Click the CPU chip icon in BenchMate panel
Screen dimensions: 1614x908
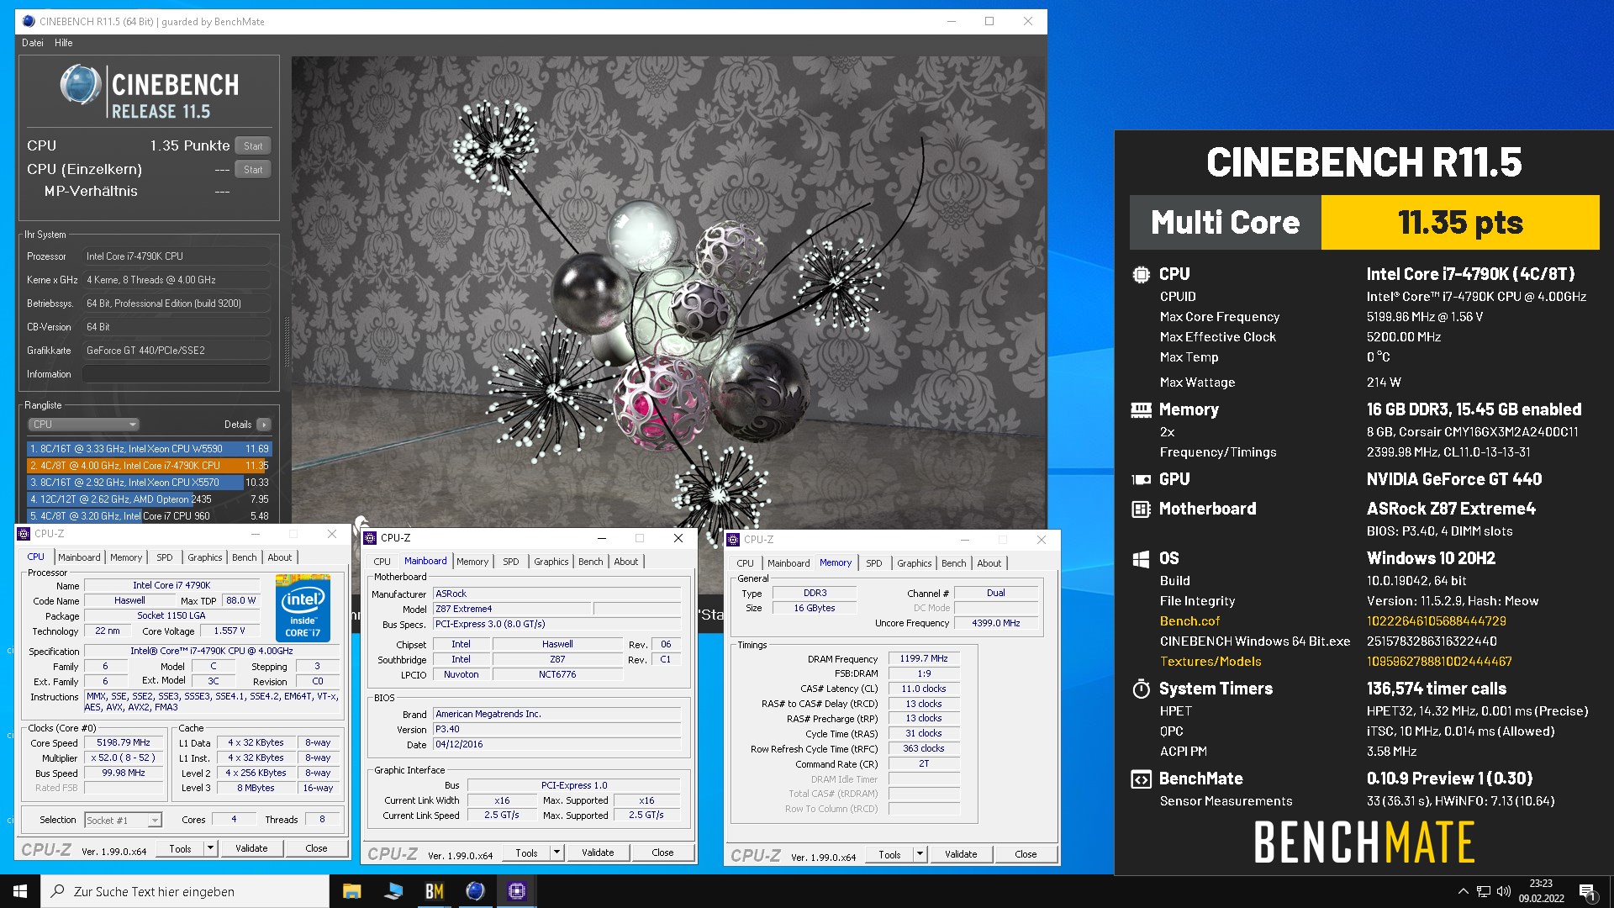click(1141, 274)
